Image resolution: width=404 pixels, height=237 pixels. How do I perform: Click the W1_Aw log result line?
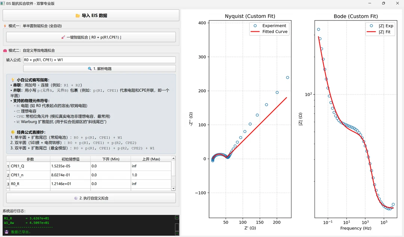pos(27,223)
